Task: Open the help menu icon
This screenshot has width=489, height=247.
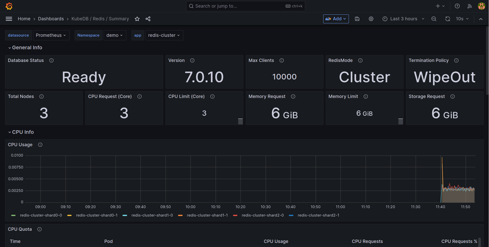Action: click(457, 6)
